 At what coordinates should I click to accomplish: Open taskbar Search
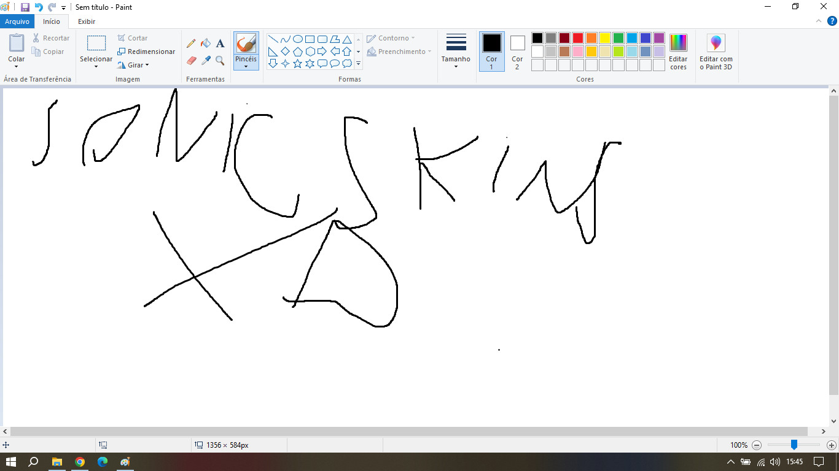tap(33, 462)
